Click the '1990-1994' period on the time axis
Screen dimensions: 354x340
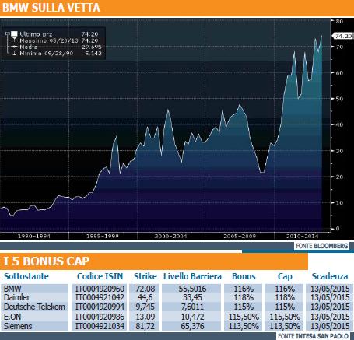pos(34,236)
